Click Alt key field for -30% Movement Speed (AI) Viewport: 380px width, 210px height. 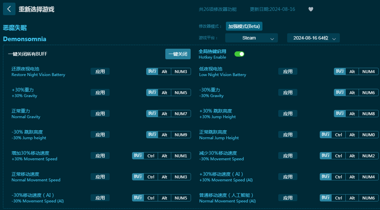164,198
